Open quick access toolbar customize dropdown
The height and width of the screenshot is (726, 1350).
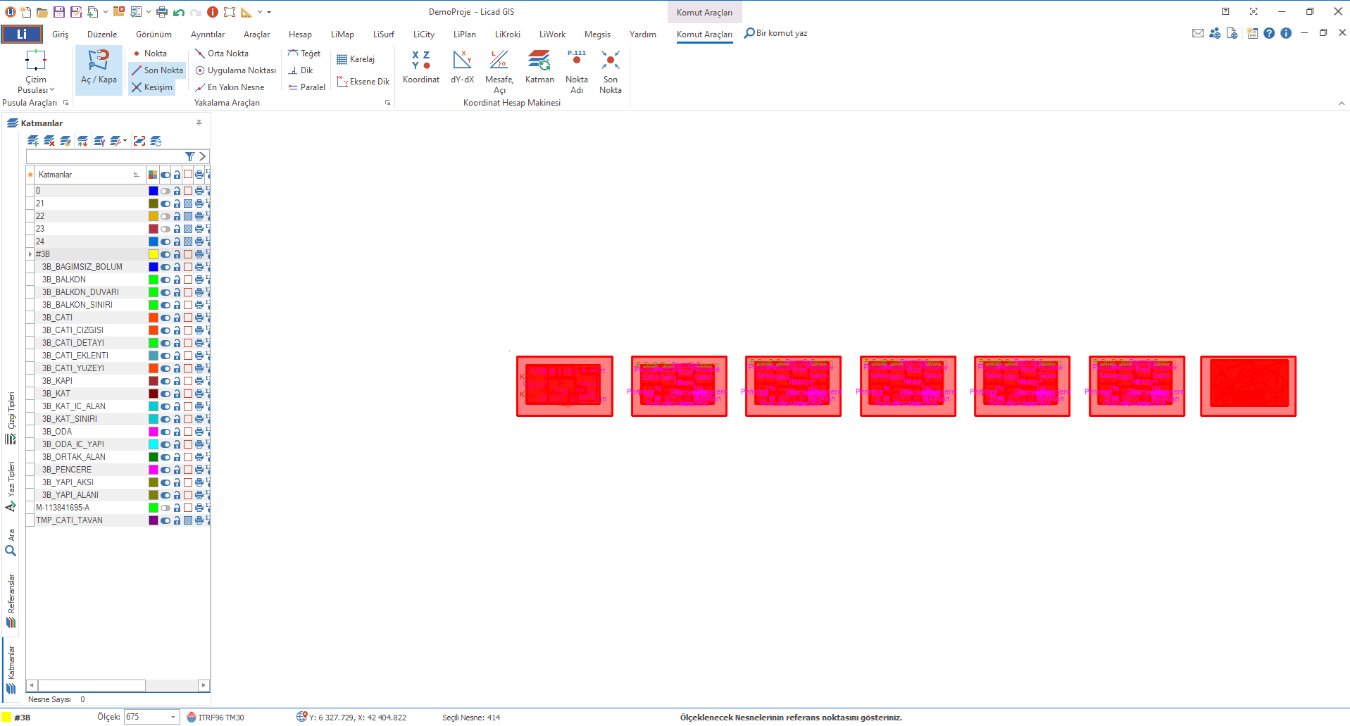[269, 12]
